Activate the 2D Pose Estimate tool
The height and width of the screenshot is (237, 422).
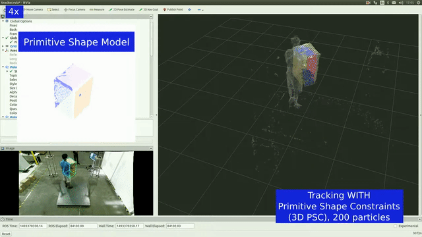pyautogui.click(x=121, y=10)
